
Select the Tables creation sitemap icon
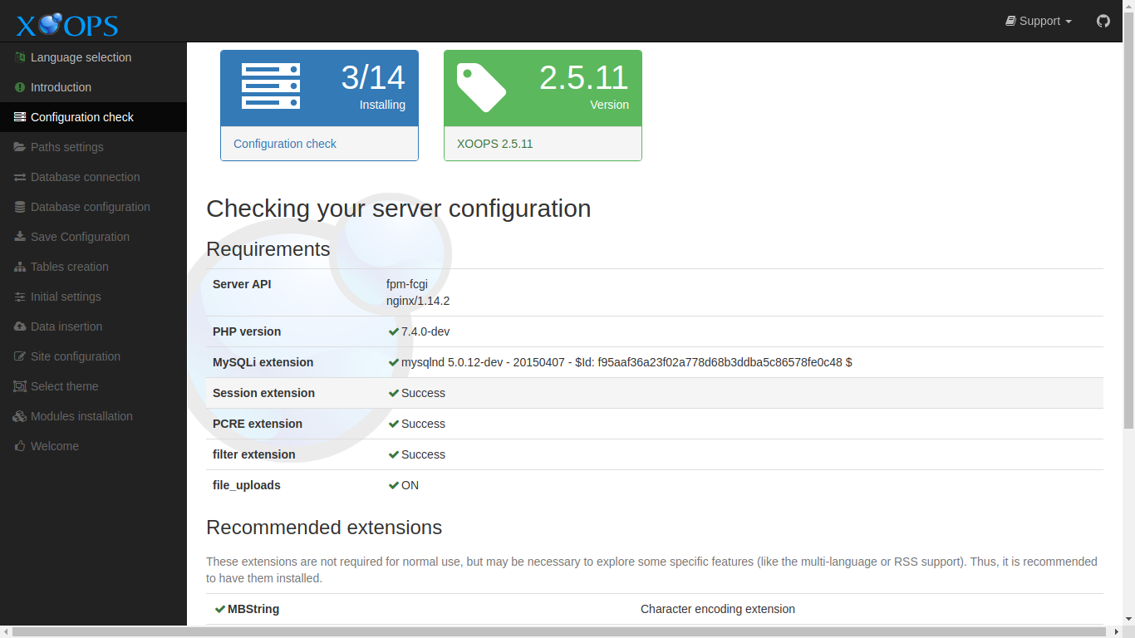[x=19, y=267]
